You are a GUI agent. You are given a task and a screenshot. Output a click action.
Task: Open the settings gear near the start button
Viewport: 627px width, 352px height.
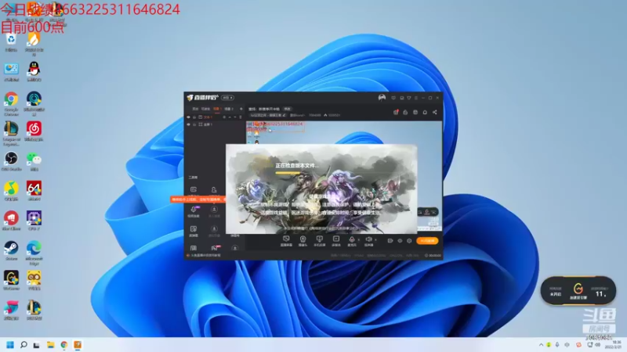pos(409,241)
